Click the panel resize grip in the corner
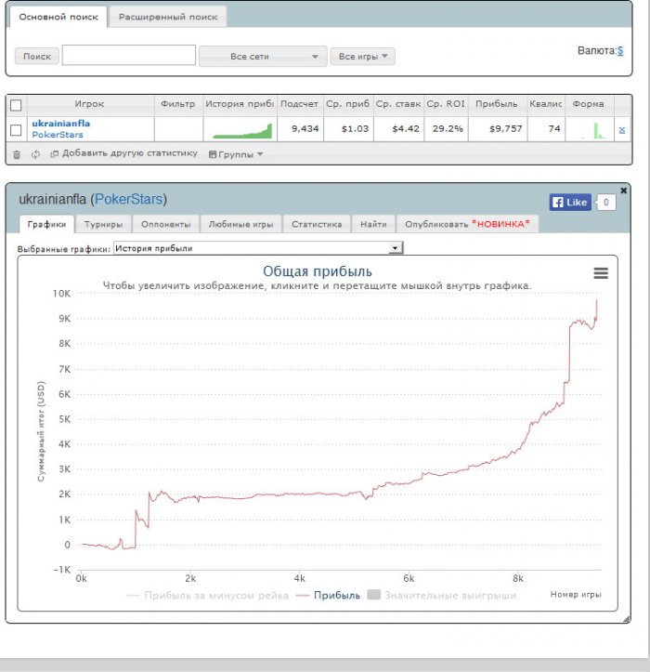The height and width of the screenshot is (672, 650). tap(626, 618)
